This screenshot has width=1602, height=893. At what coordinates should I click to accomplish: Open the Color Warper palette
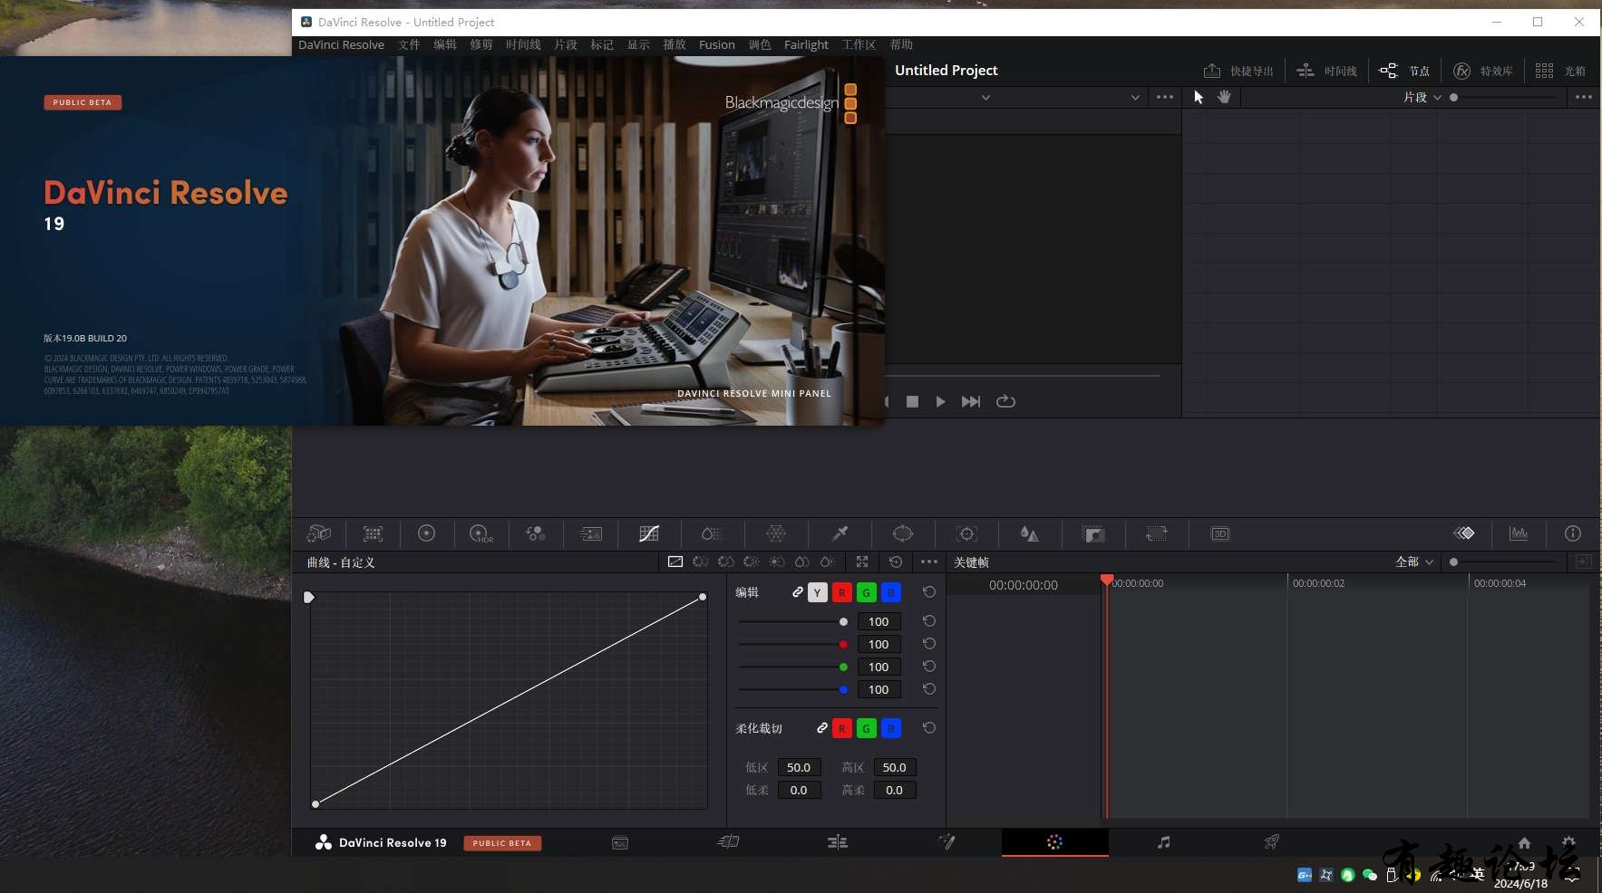point(776,533)
